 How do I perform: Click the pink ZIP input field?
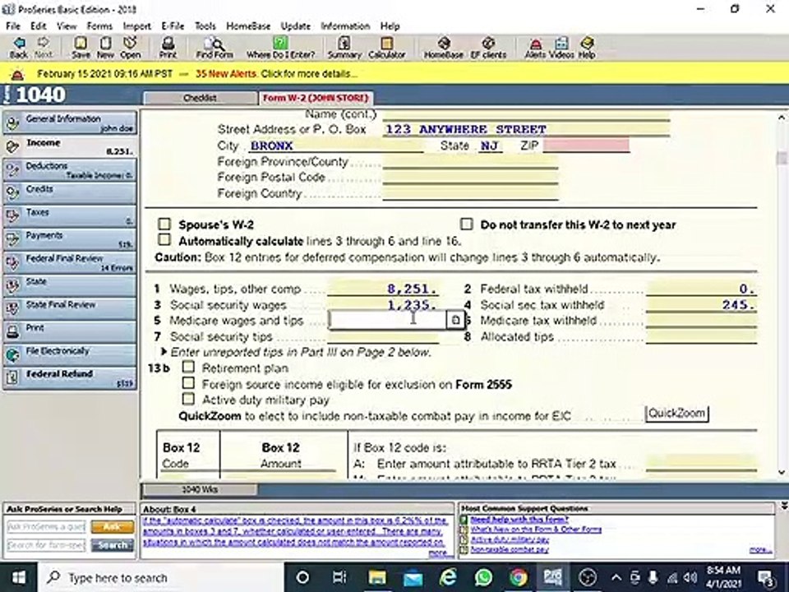586,145
